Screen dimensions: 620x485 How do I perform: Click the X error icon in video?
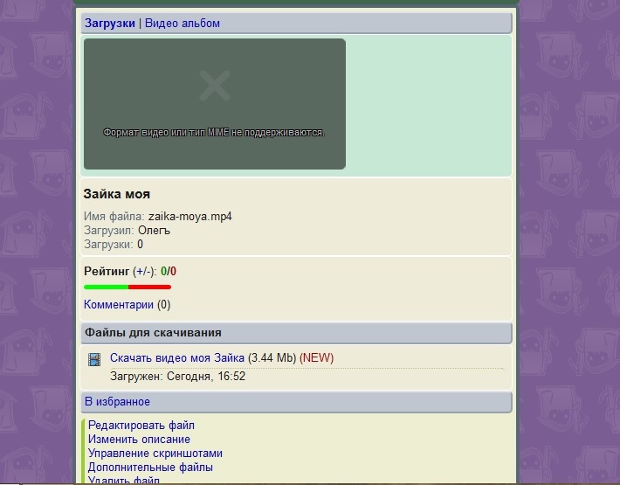215,86
